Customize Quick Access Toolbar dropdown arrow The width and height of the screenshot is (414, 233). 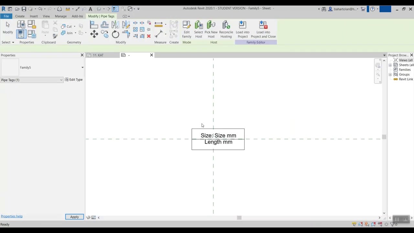[138, 9]
